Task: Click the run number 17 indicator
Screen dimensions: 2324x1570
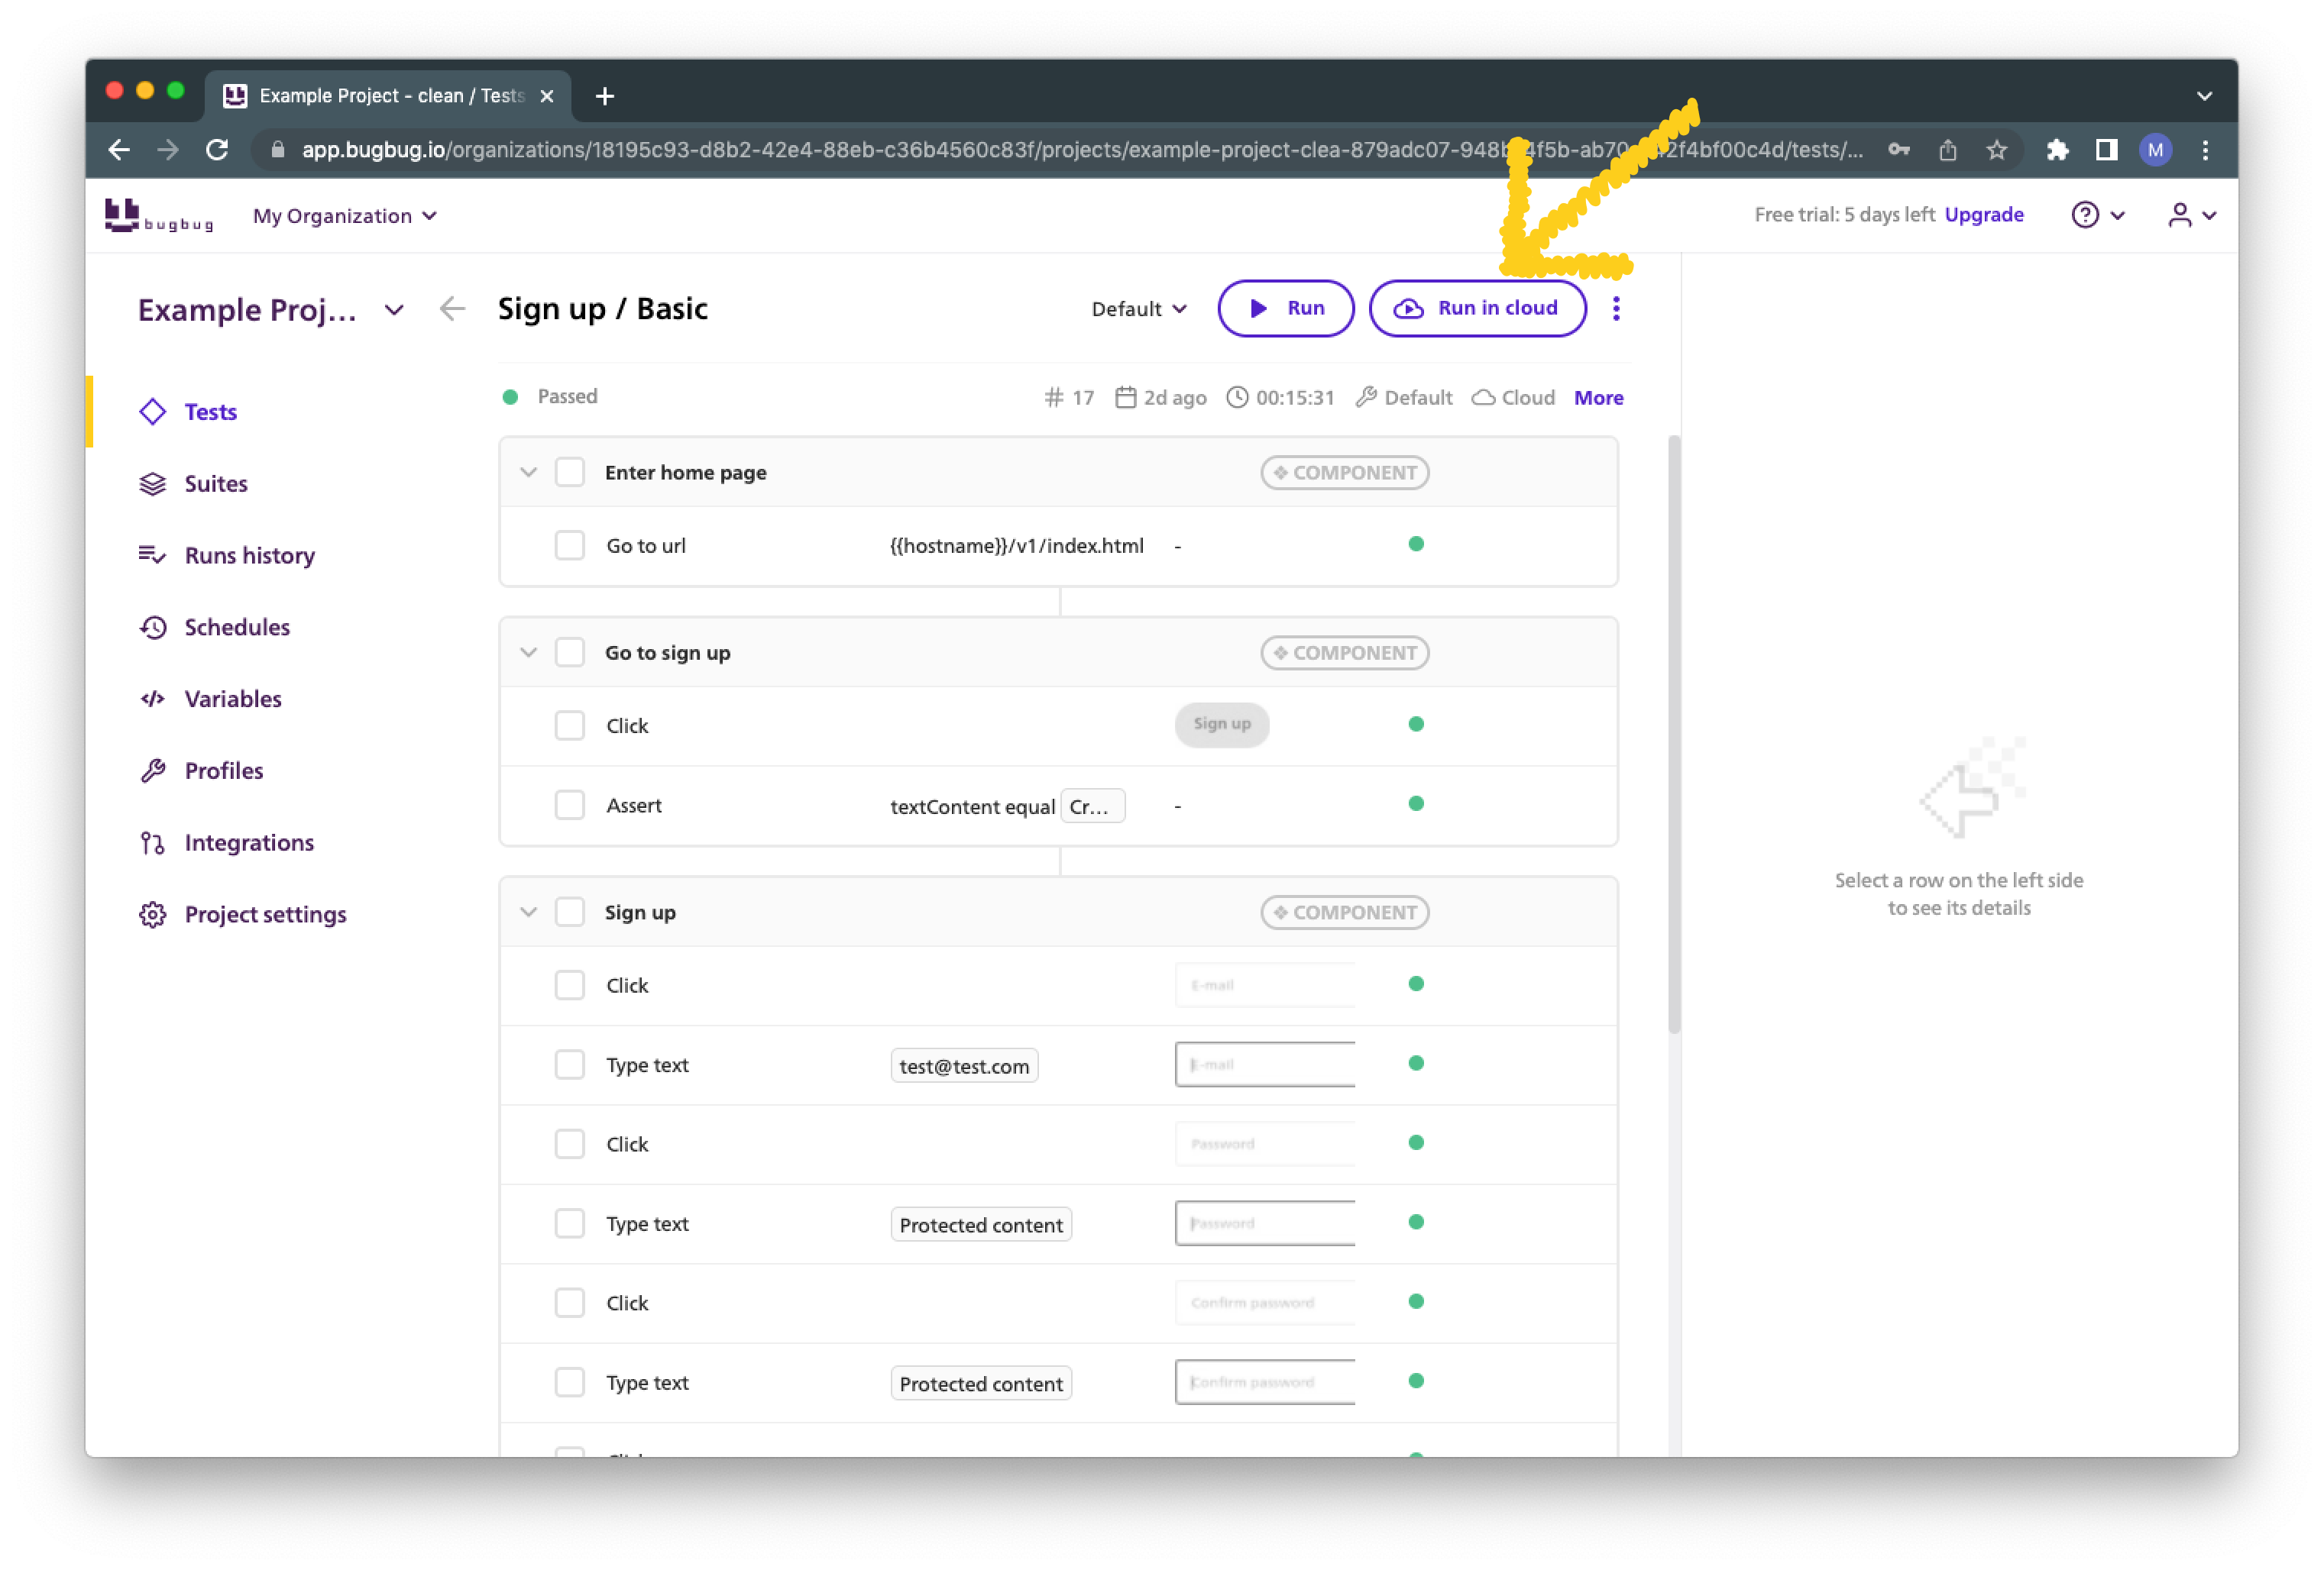Action: coord(1069,398)
